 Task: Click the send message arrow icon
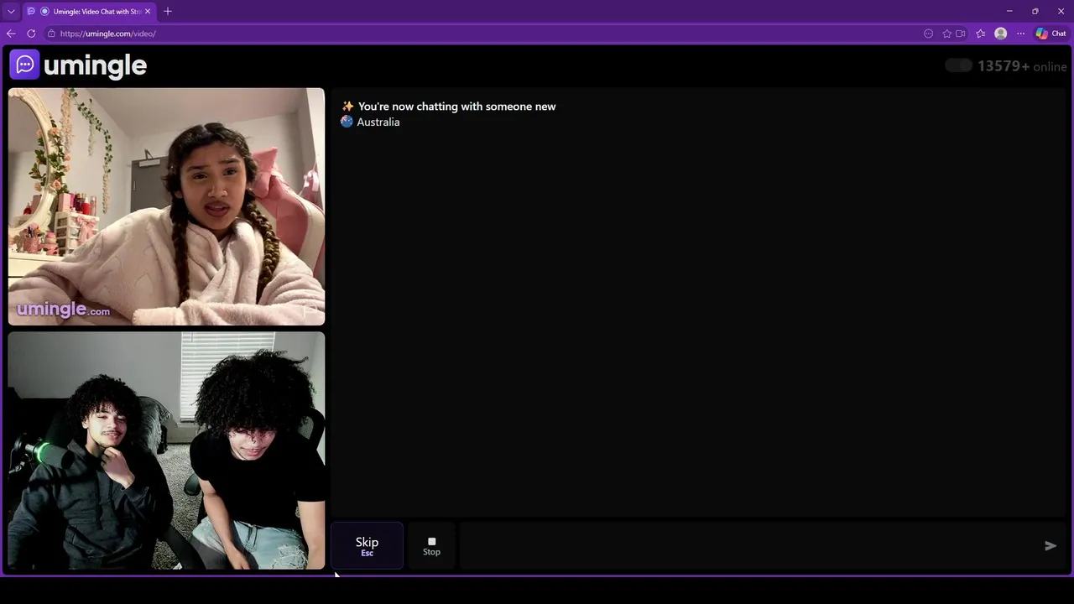coord(1051,546)
